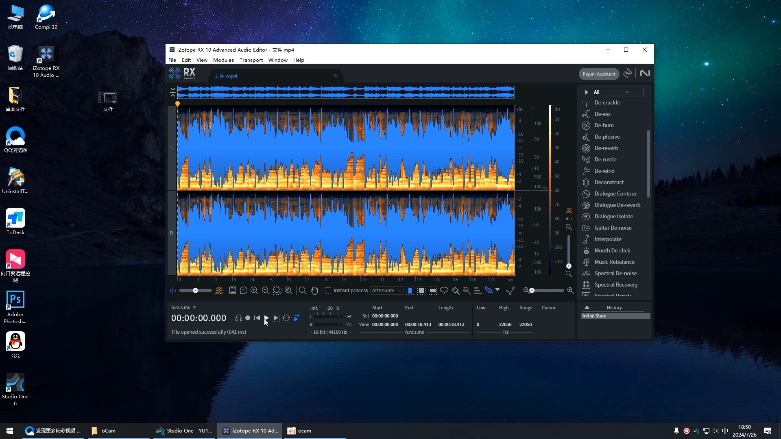Screen dimensions: 781x439
Task: Click the Repair Assistant button
Action: click(x=599, y=74)
